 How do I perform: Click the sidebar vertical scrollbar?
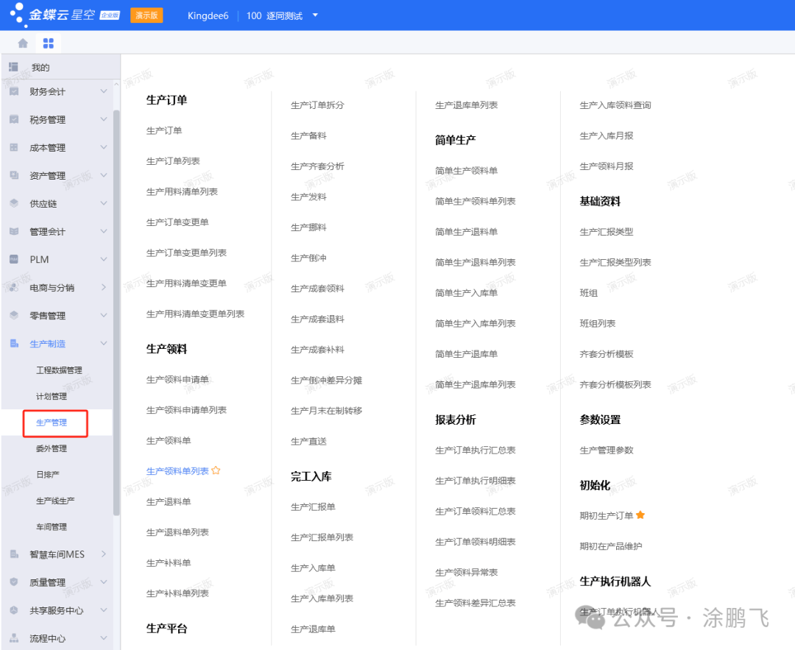click(116, 309)
